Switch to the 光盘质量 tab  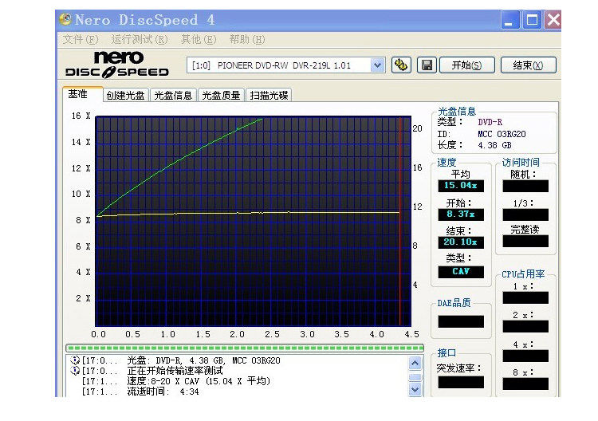[221, 96]
